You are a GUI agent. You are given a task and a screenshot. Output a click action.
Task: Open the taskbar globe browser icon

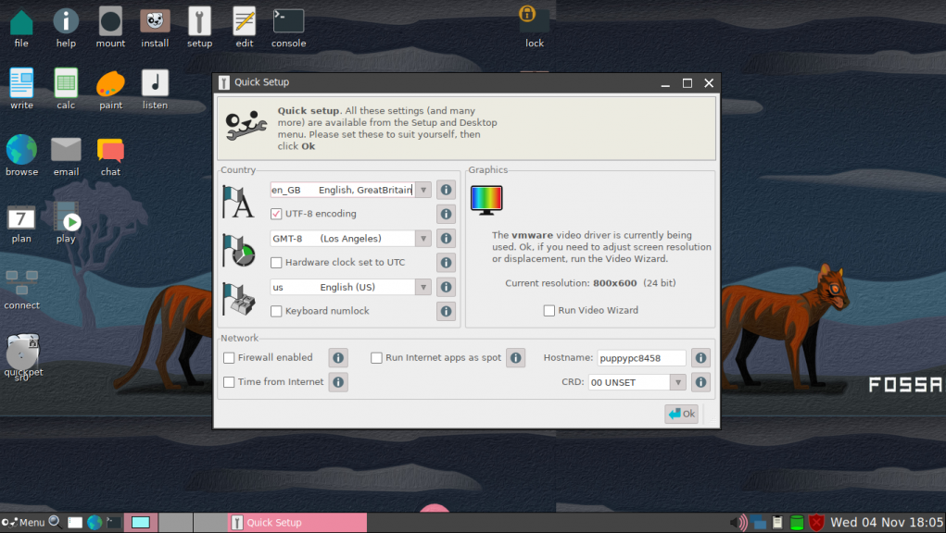tap(95, 523)
